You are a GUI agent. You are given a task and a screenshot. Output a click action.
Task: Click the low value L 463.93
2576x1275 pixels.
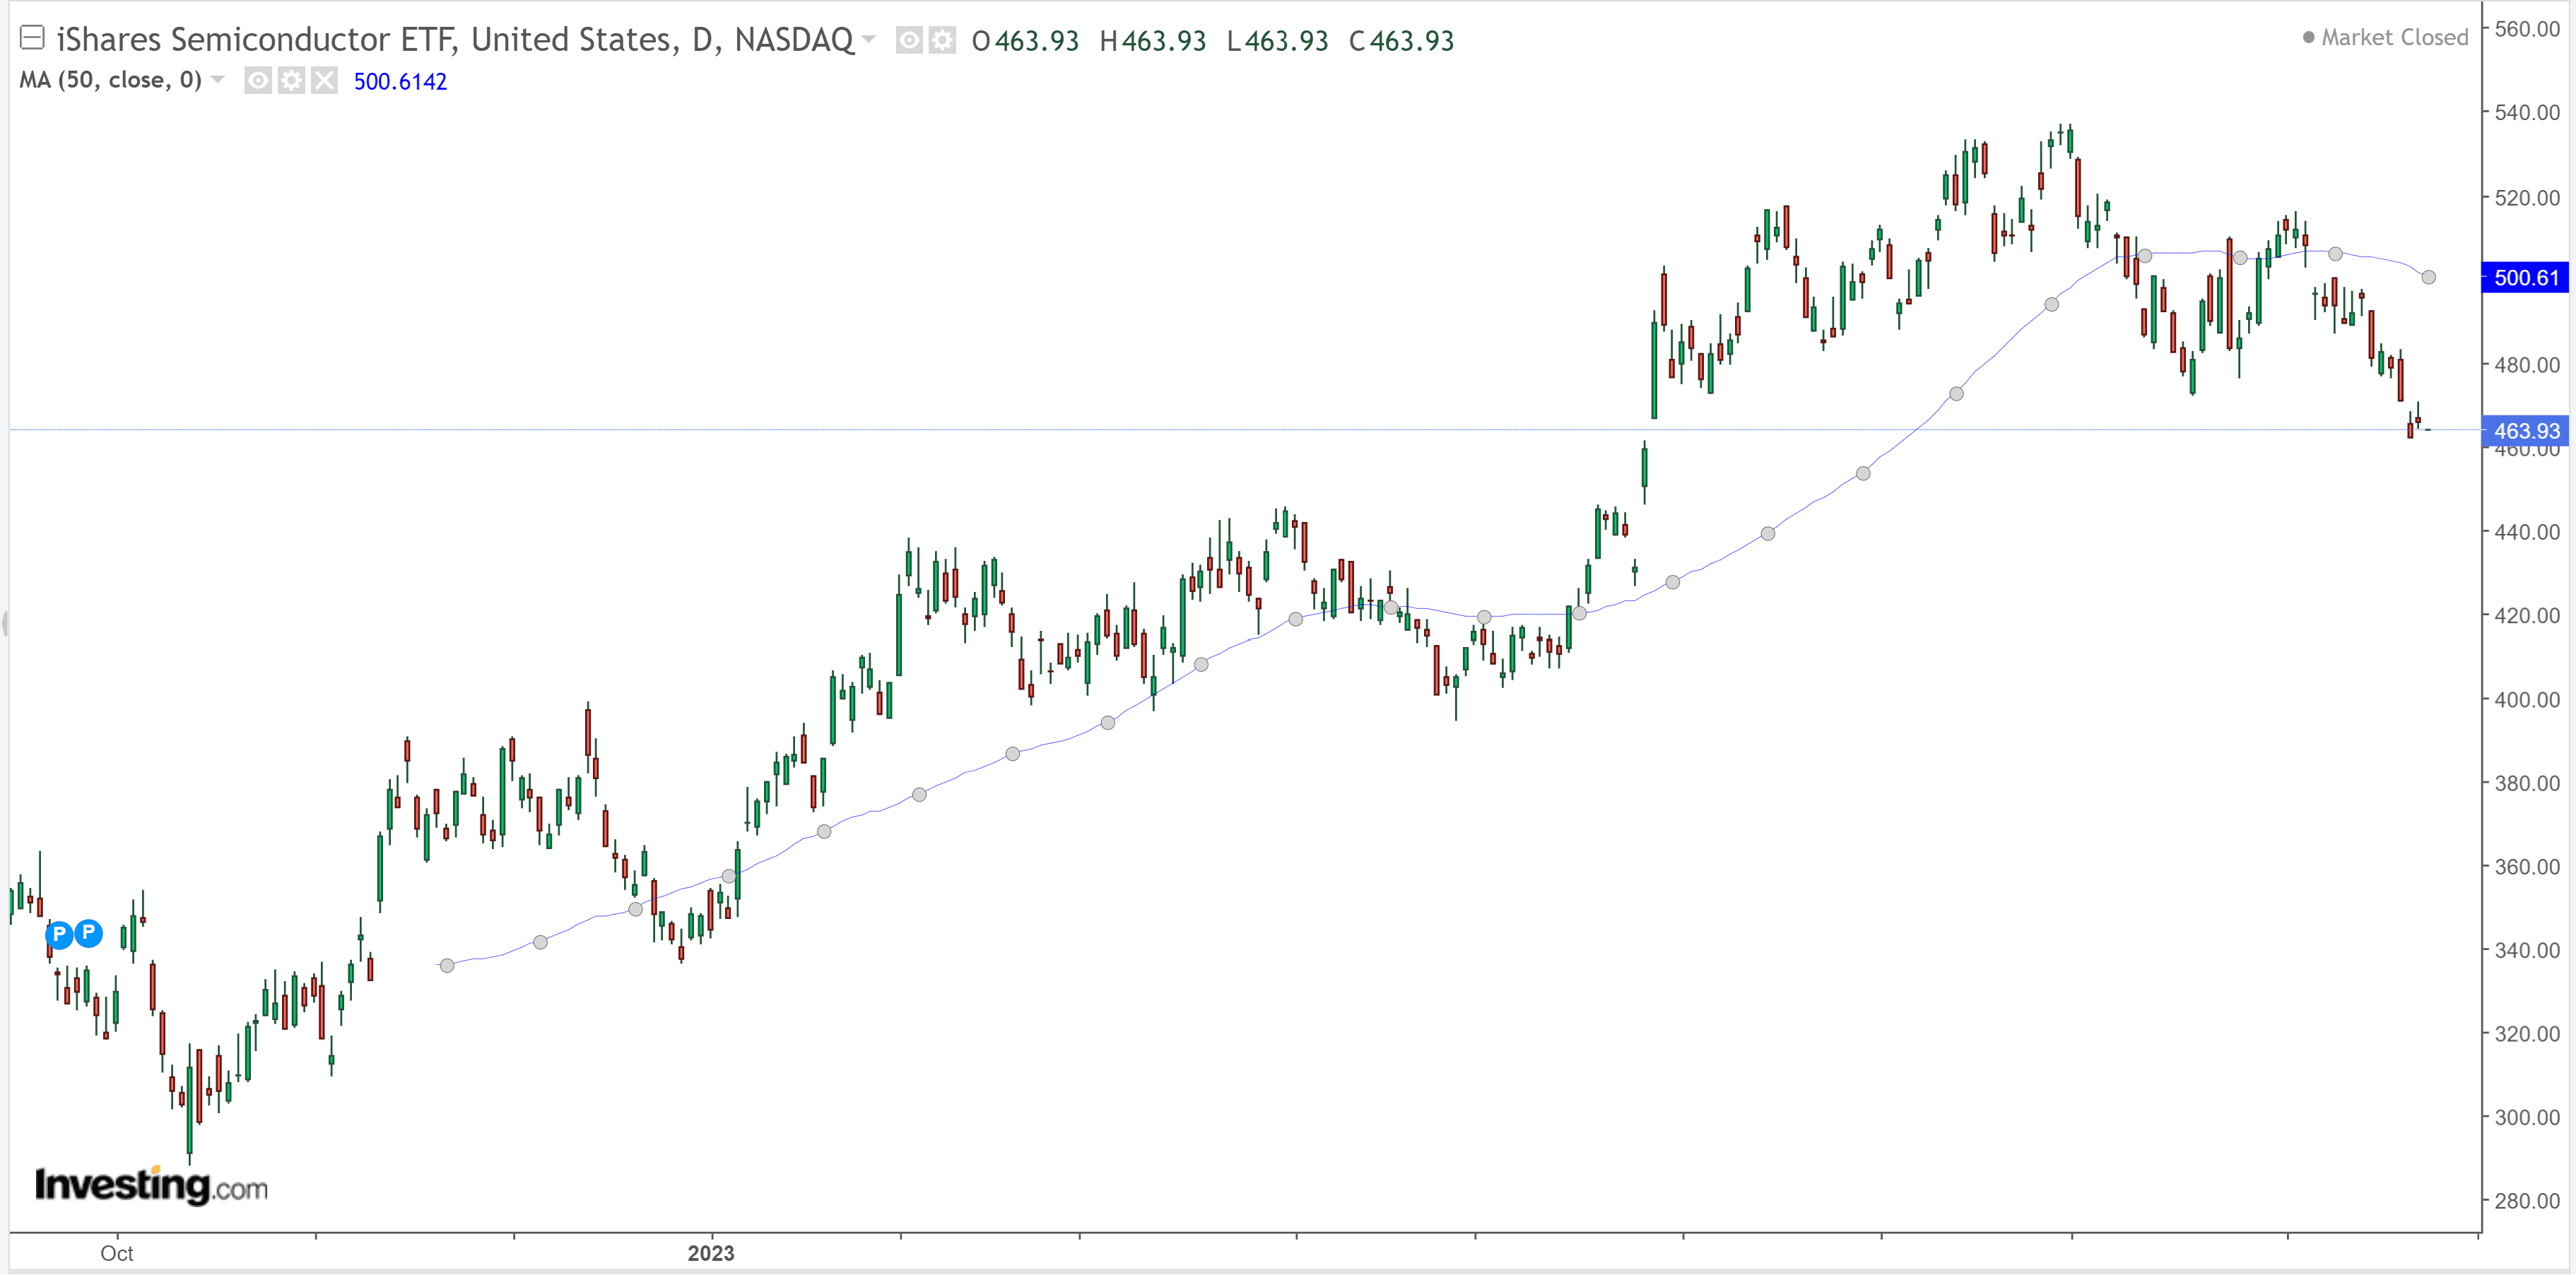[1277, 41]
